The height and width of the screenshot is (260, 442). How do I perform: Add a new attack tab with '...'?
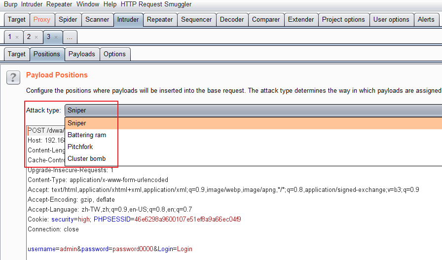tap(70, 37)
